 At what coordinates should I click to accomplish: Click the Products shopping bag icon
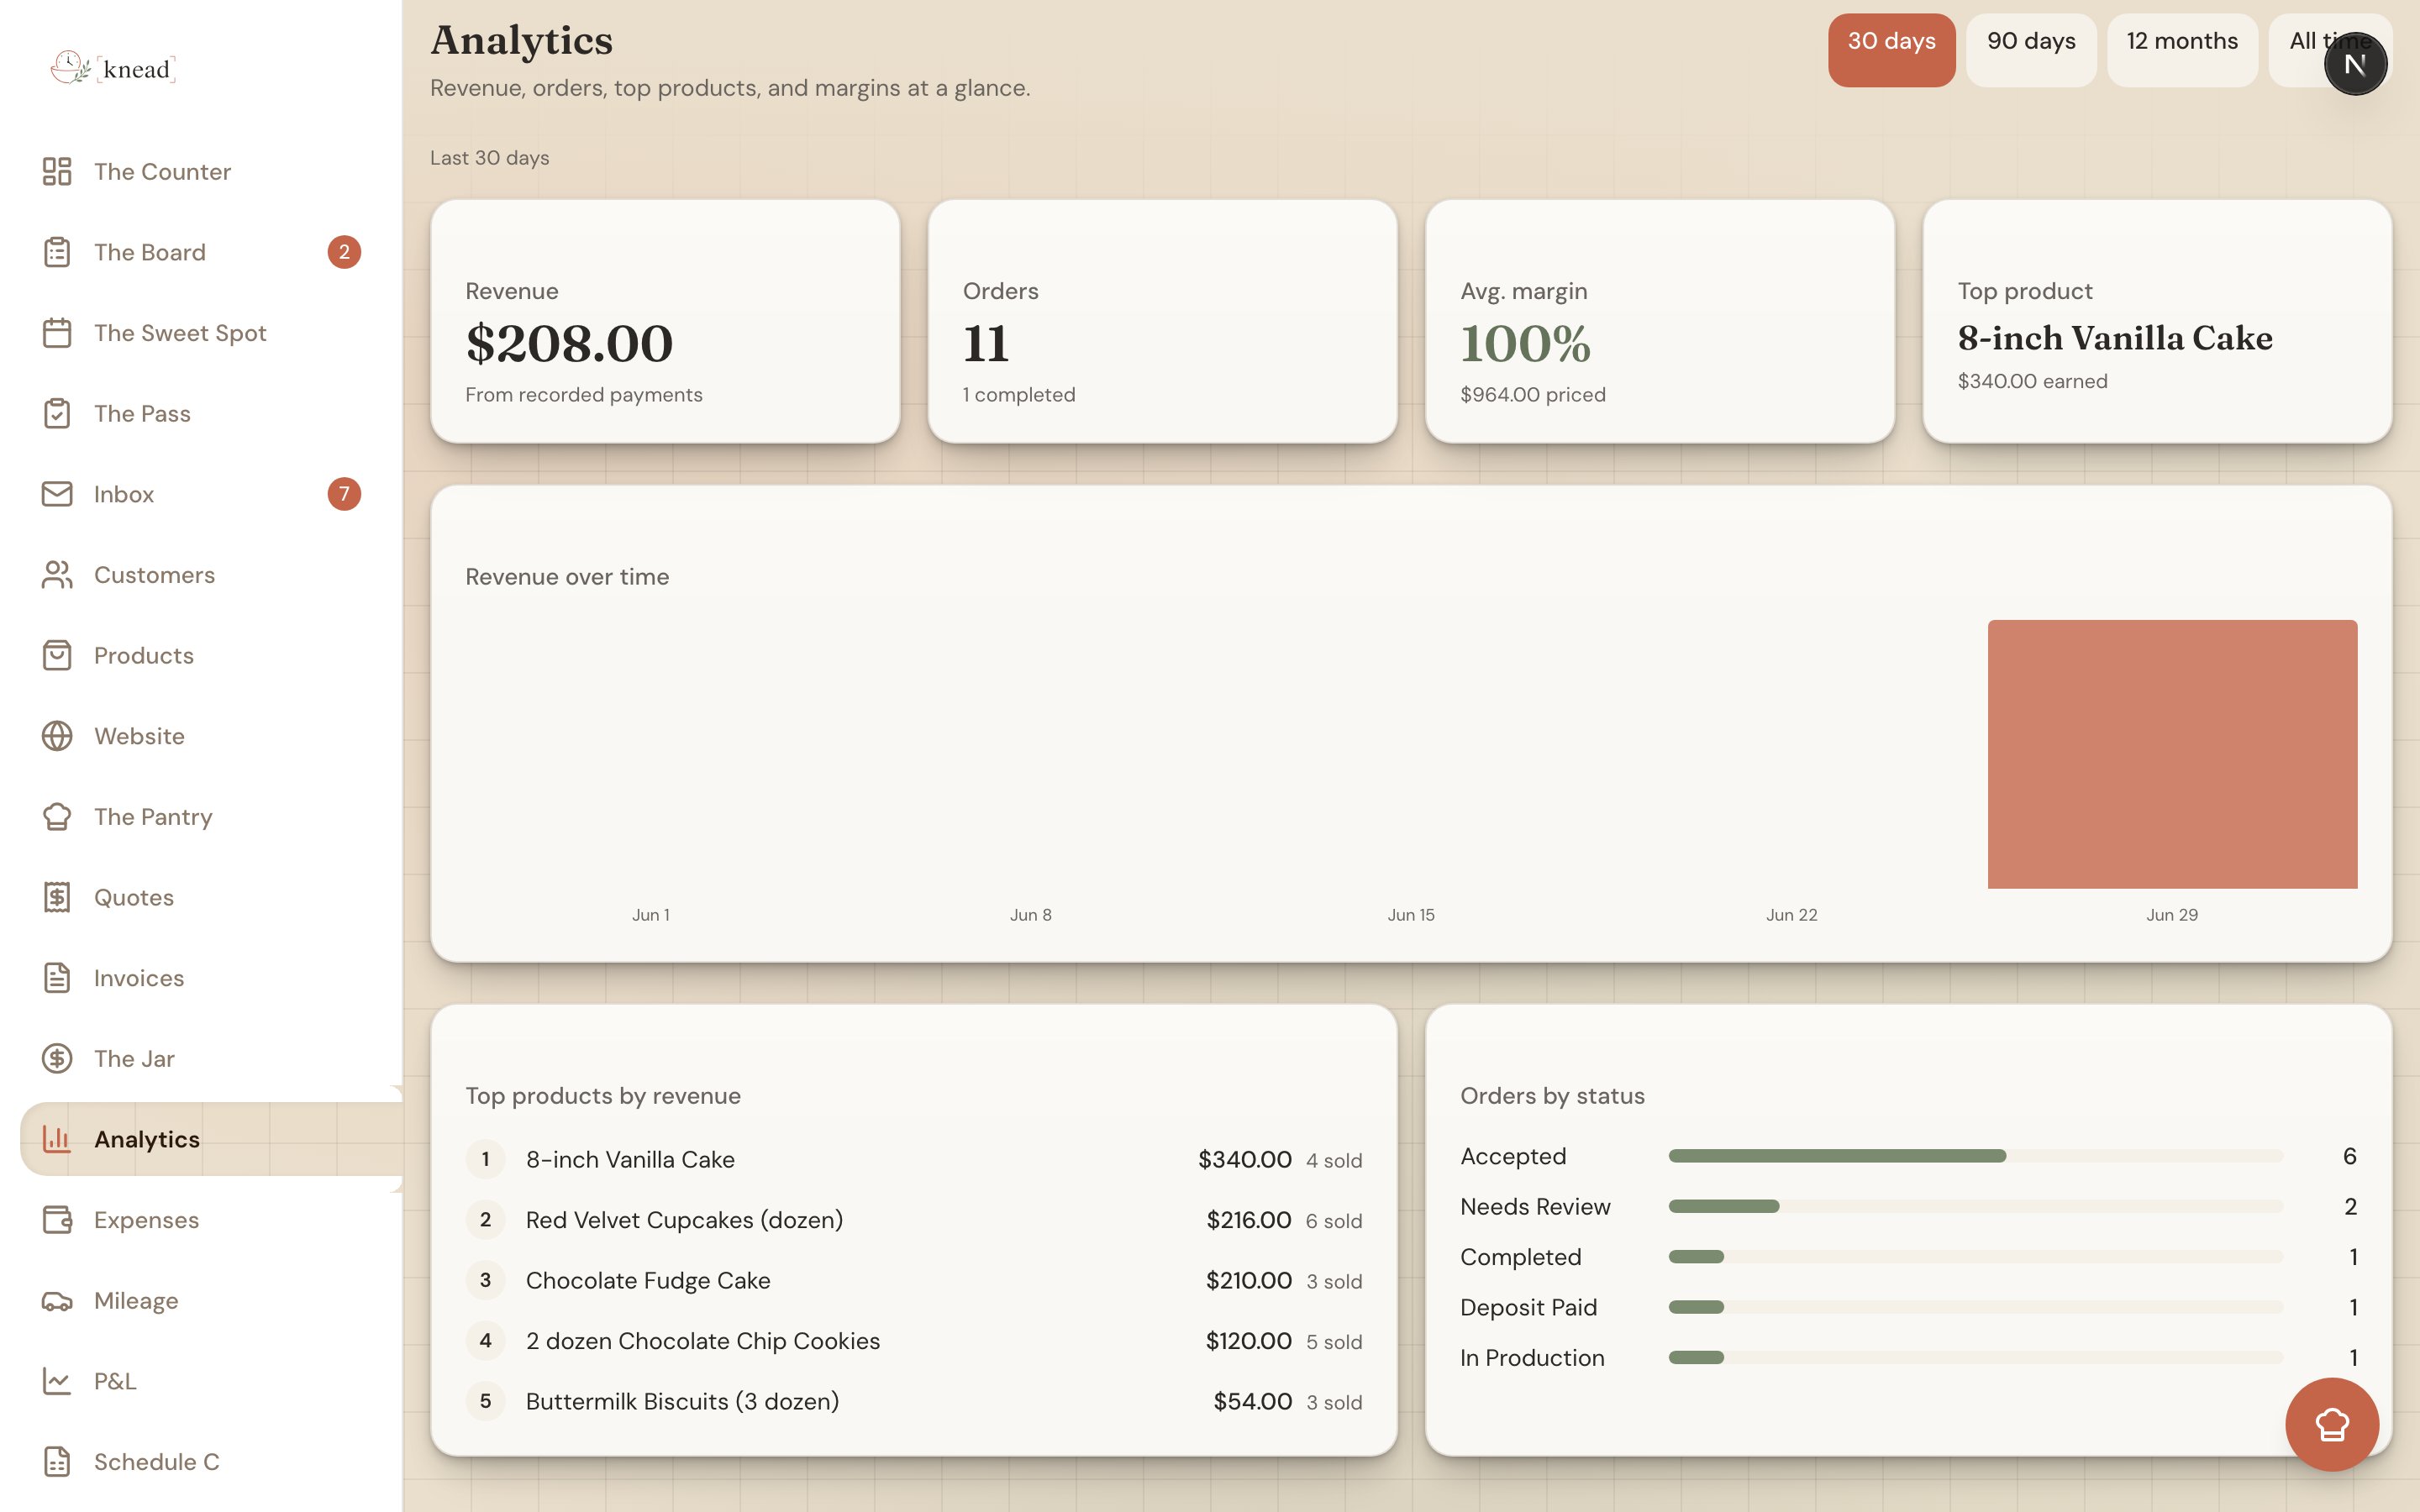pyautogui.click(x=57, y=655)
